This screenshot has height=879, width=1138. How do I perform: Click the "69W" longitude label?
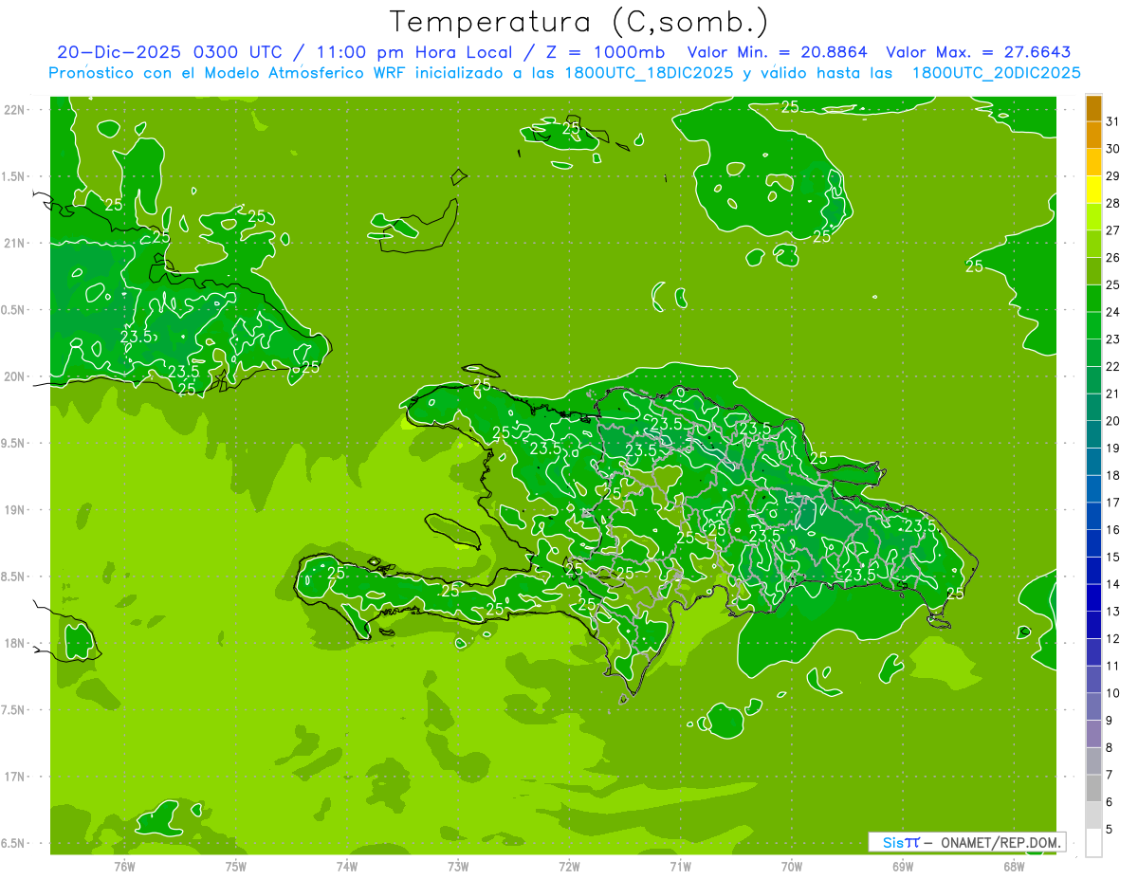tap(903, 866)
